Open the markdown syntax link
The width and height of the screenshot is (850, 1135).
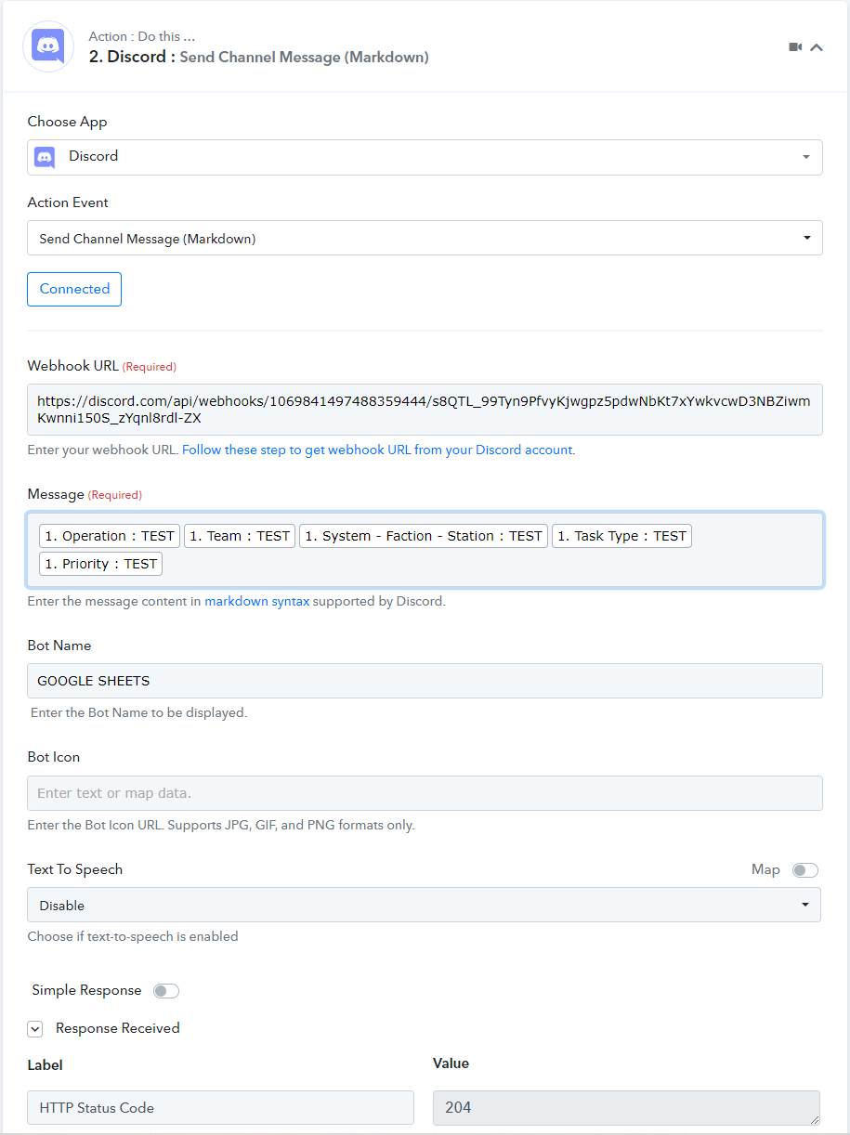257,601
